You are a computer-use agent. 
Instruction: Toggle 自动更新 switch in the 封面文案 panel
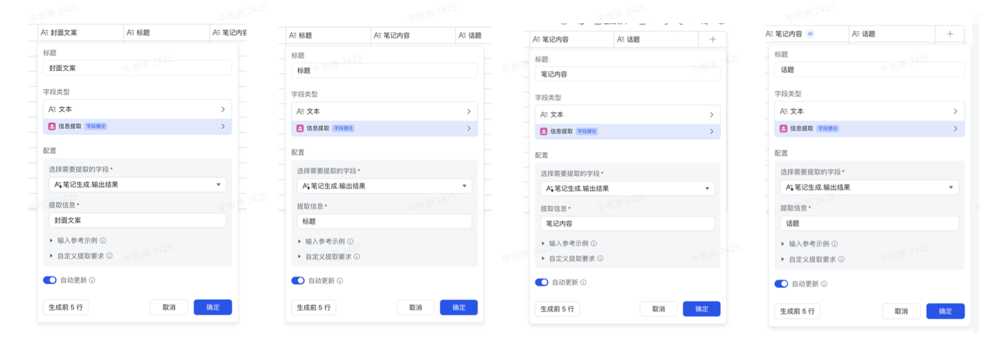coord(50,280)
